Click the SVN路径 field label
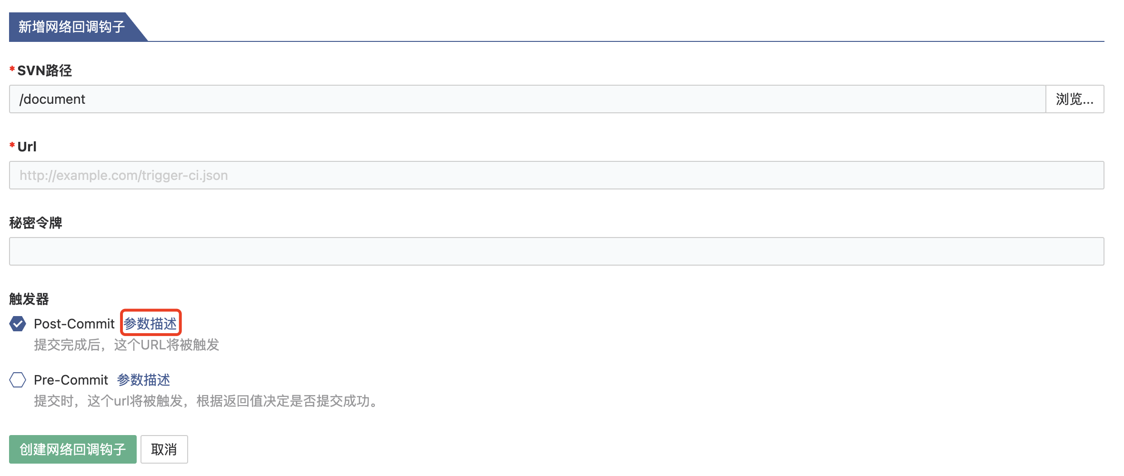 pos(44,71)
